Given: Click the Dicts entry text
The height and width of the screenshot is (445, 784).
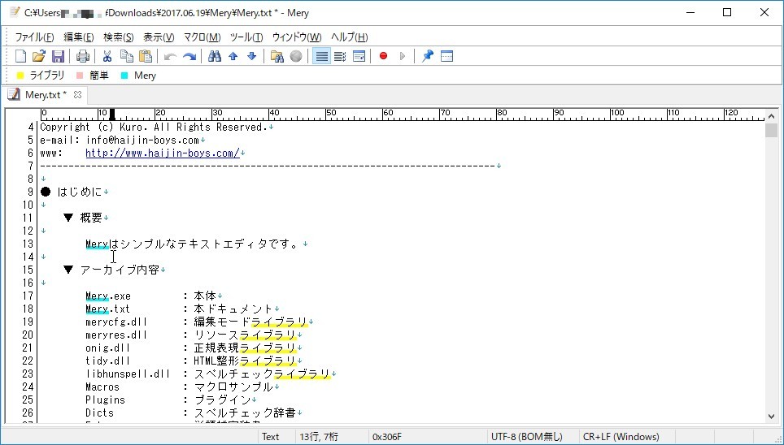Looking at the screenshot, I should [x=99, y=413].
